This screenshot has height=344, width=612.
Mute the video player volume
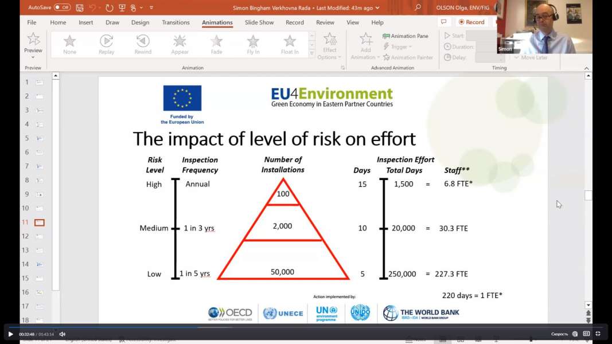coord(63,334)
